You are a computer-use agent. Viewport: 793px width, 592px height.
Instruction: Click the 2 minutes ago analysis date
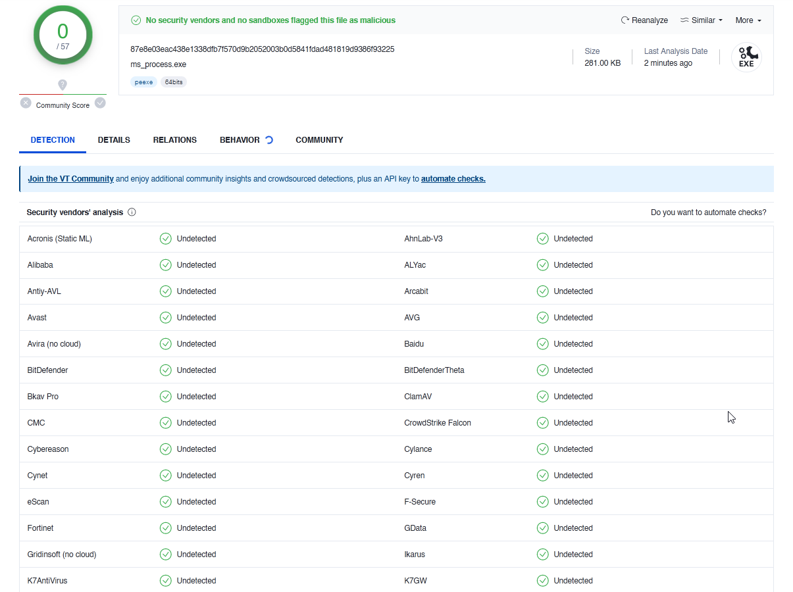coord(668,63)
